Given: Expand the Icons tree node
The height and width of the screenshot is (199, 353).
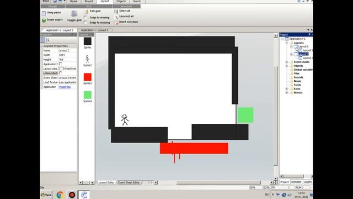Looking at the screenshot, I should (287, 89).
